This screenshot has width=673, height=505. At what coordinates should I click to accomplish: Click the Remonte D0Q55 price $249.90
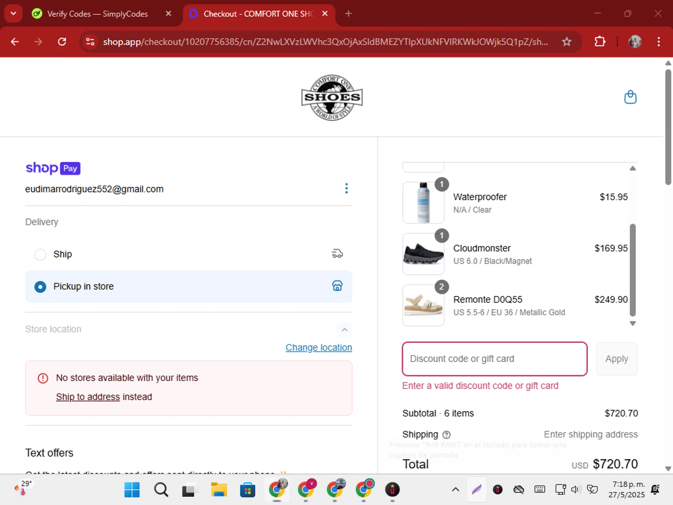pos(611,299)
